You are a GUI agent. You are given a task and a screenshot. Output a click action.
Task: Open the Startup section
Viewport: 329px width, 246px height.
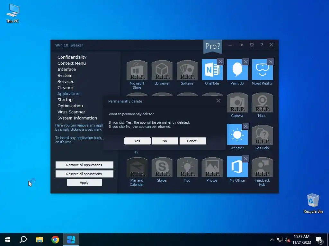click(65, 100)
